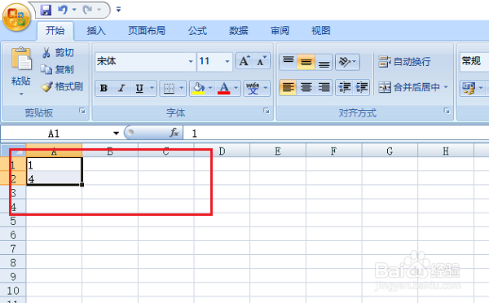Viewport: 489px width, 303px height.
Task: Switch to the 开始 ribbon tab
Action: point(55,31)
